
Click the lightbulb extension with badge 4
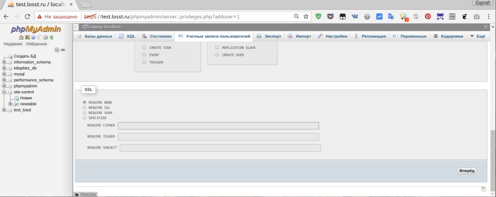403,17
